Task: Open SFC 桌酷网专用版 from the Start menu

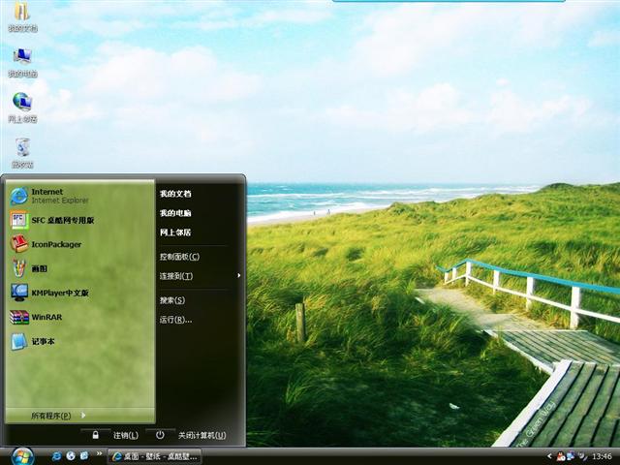Action: click(80, 220)
